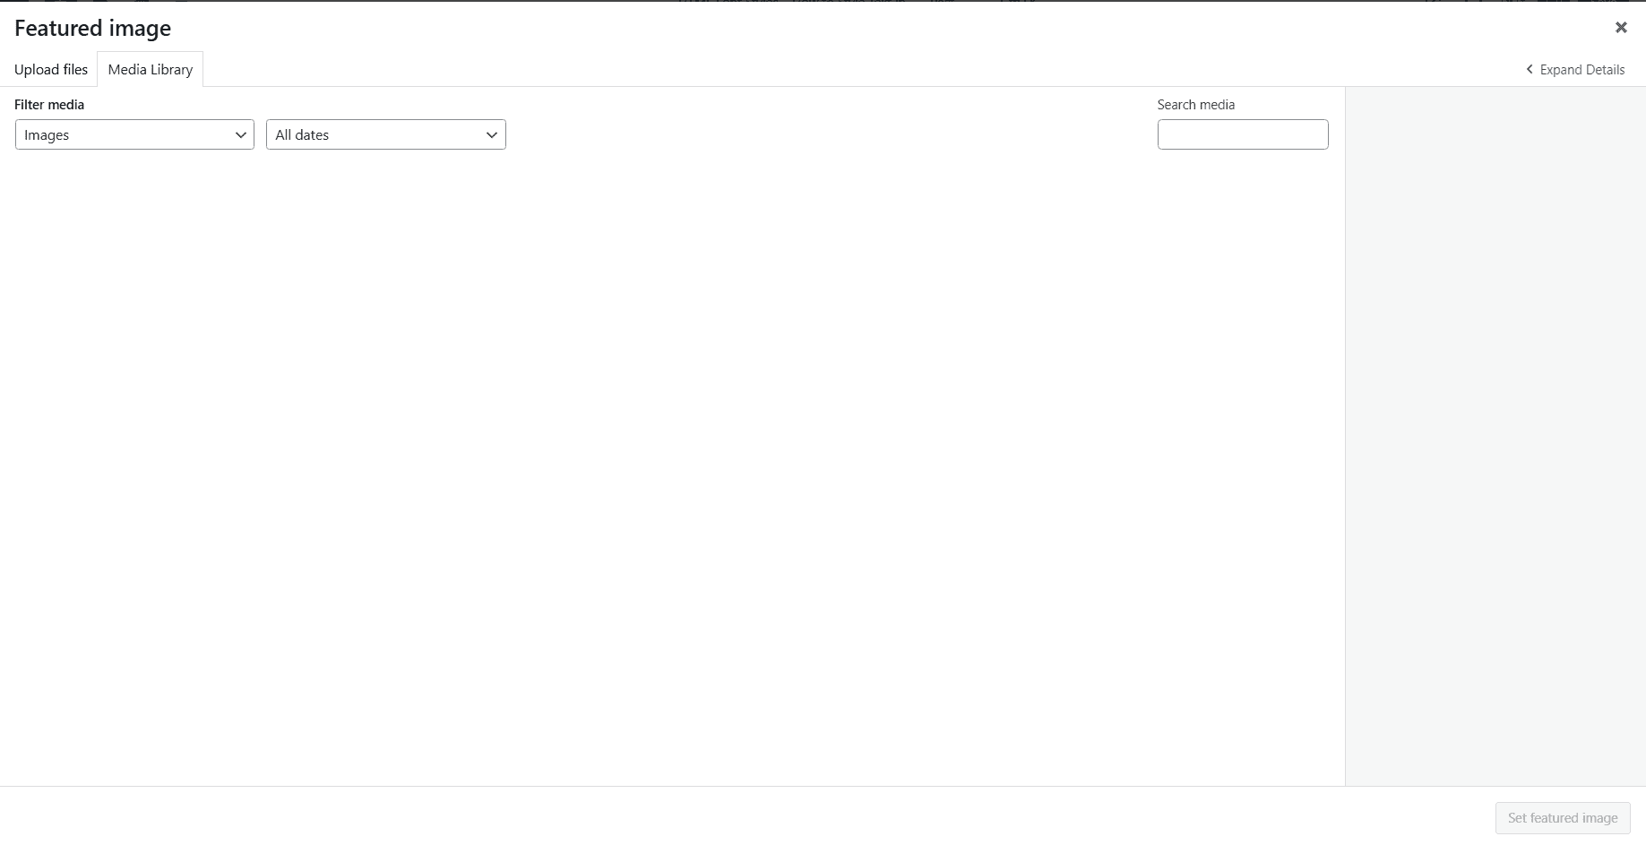Click the arrow on the All dates dropdown
Image resolution: width=1646 pixels, height=845 pixels.
491,135
